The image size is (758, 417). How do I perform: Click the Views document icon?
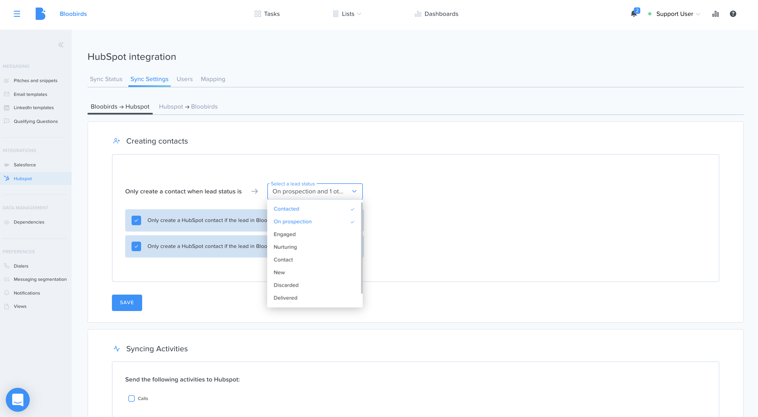pyautogui.click(x=6, y=306)
